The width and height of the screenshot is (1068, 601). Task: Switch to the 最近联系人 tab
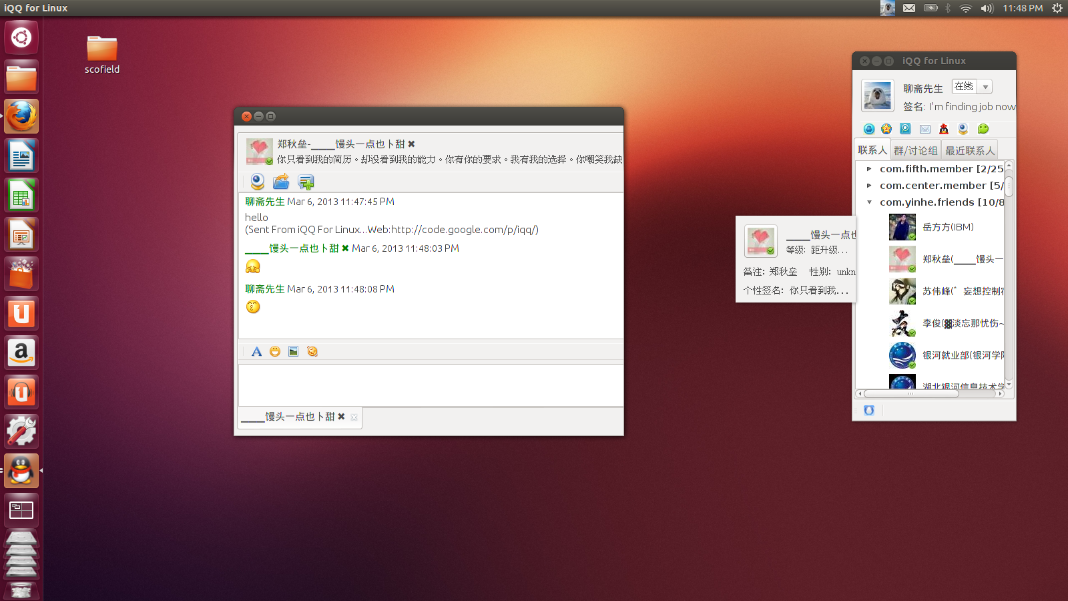click(970, 150)
